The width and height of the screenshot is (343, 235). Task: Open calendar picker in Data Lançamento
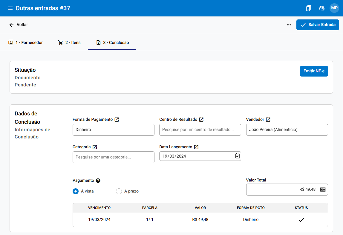(238, 156)
